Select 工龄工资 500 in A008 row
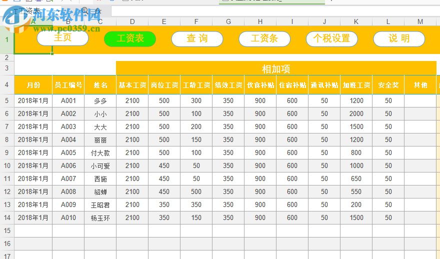The width and height of the screenshot is (440, 259). tap(196, 191)
